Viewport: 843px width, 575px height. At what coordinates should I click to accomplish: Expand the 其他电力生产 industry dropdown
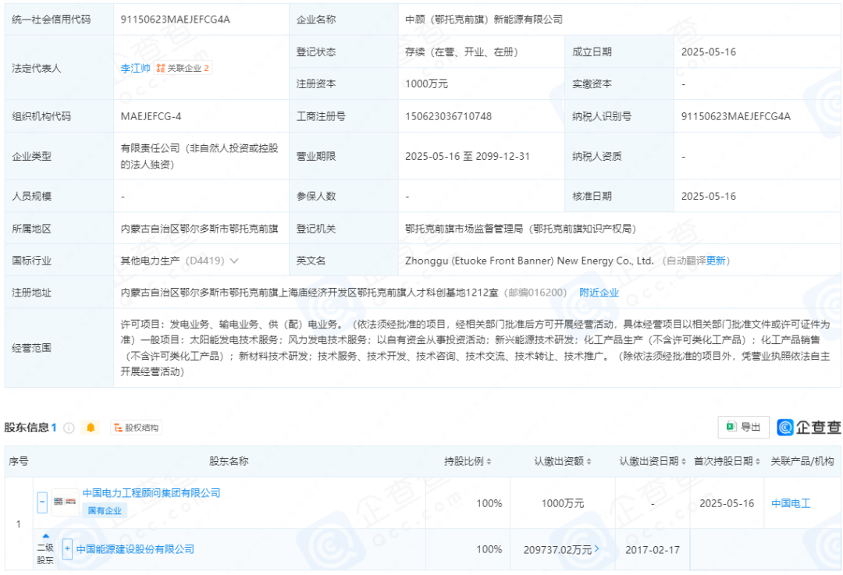[234, 261]
